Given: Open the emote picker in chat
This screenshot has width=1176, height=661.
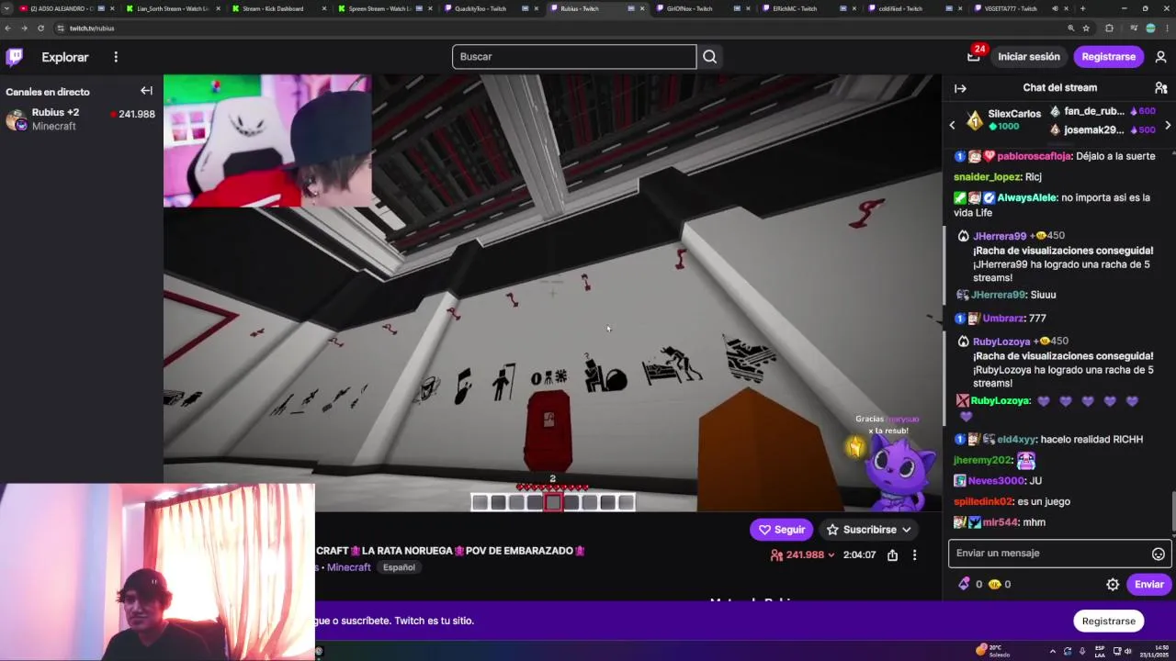Looking at the screenshot, I should click(1158, 554).
